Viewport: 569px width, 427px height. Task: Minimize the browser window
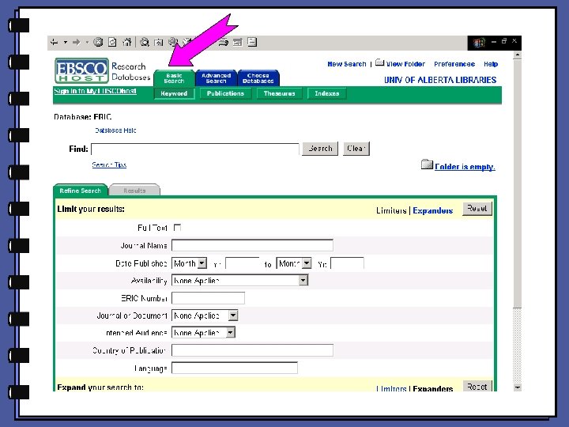494,42
